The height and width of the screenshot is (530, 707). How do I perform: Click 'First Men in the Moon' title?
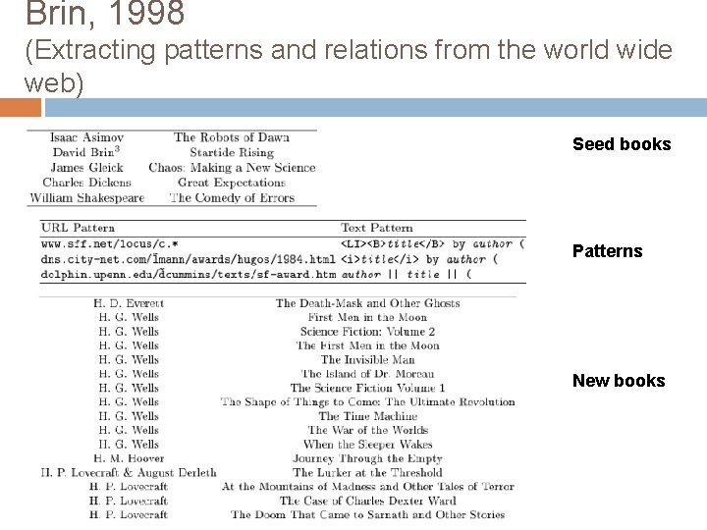point(367,317)
